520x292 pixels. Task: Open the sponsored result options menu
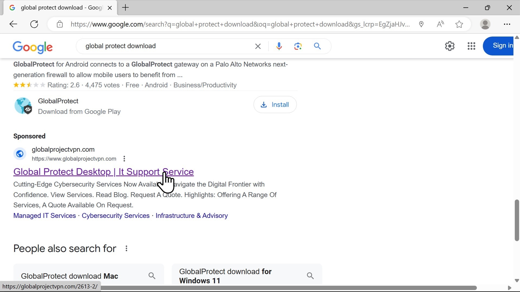click(124, 159)
